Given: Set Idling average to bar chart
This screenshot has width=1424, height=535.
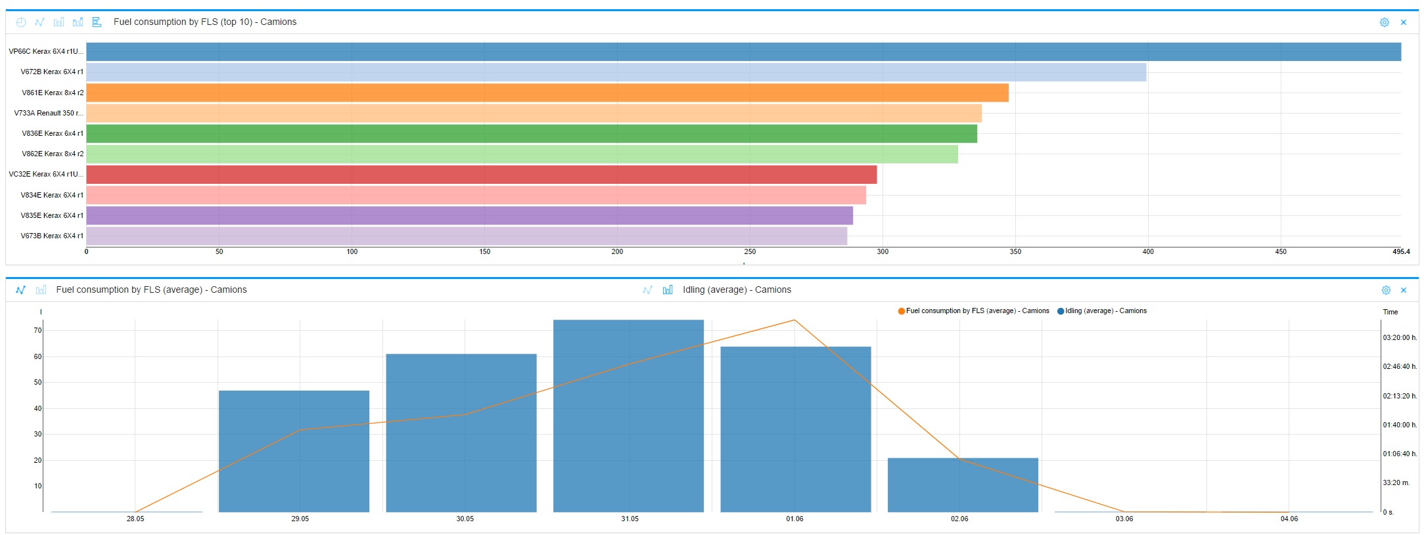Looking at the screenshot, I should point(668,290).
